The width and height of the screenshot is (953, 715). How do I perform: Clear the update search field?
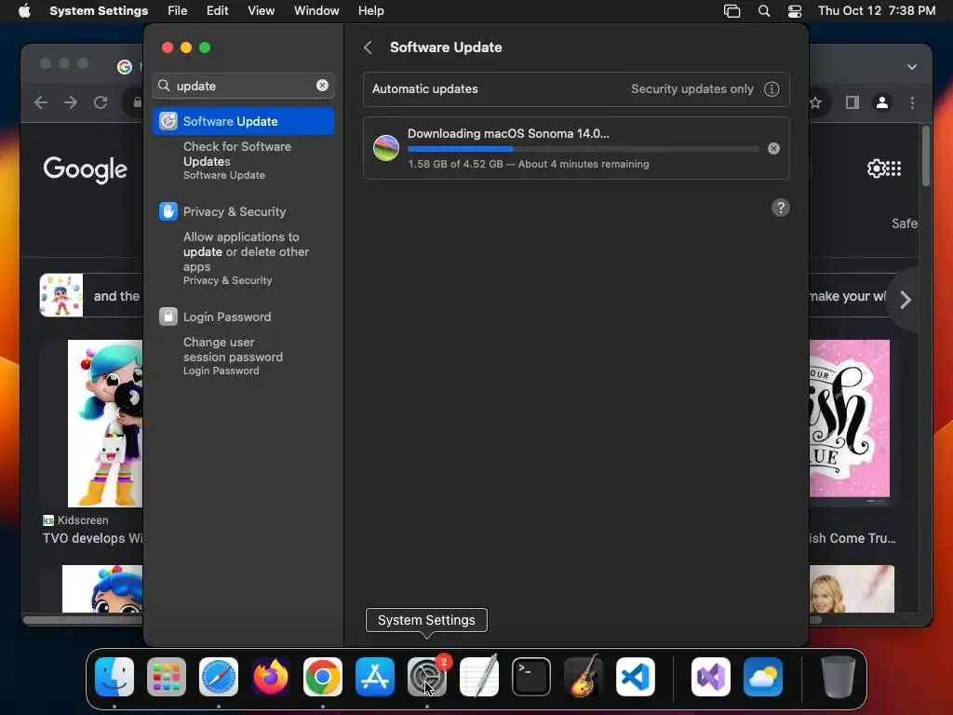[322, 86]
